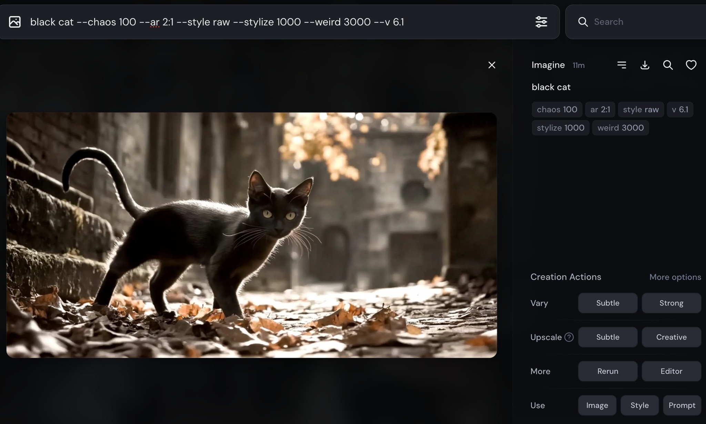The height and width of the screenshot is (424, 706).
Task: Select the ar 2:1 parameter tag
Action: [600, 109]
